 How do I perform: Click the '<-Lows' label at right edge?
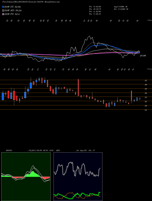pos(149,69)
